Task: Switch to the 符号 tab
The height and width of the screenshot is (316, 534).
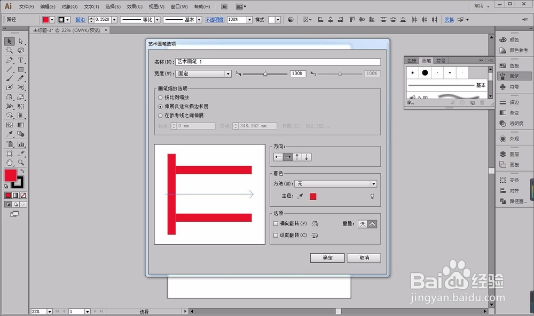Action: point(441,60)
